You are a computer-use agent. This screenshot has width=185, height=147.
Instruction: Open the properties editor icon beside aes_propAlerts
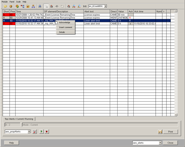pyautogui.click(x=35, y=131)
